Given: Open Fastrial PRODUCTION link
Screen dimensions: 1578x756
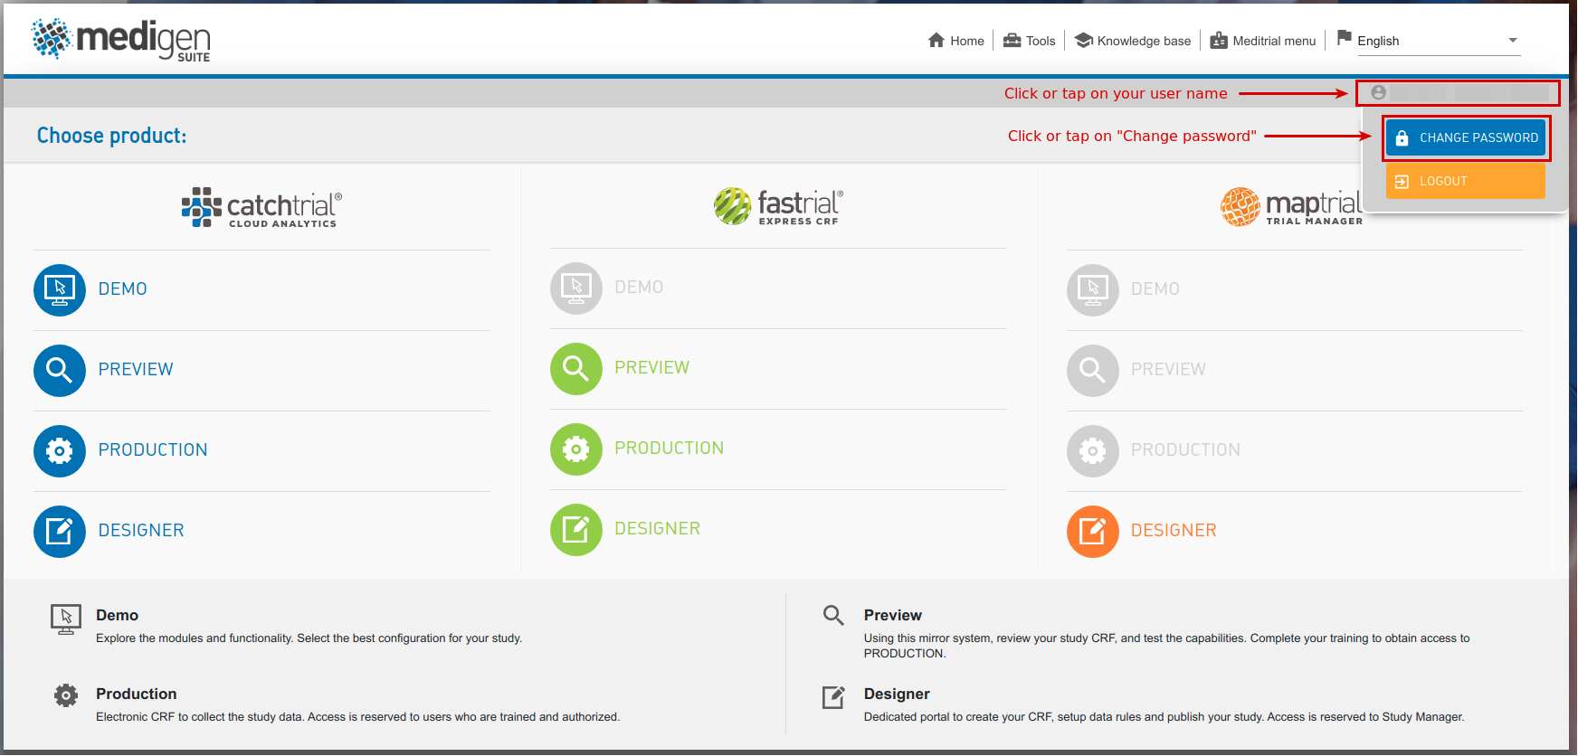Looking at the screenshot, I should point(670,449).
